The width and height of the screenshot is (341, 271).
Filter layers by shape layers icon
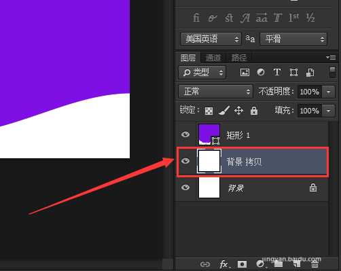(x=293, y=73)
